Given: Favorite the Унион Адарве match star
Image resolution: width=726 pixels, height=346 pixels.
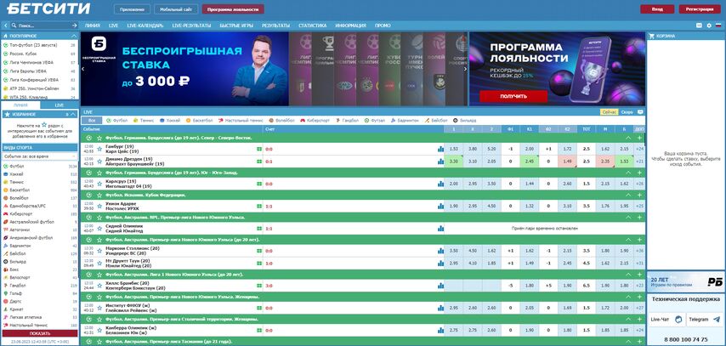Looking at the screenshot, I should (99, 206).
